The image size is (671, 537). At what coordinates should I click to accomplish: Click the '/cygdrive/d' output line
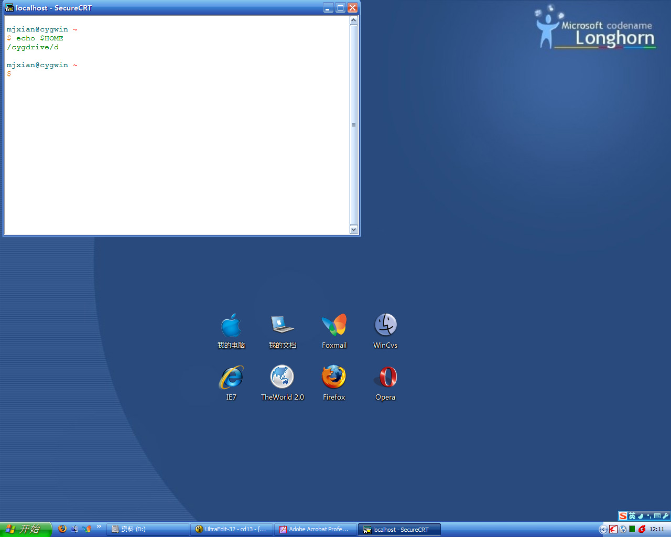pyautogui.click(x=33, y=47)
